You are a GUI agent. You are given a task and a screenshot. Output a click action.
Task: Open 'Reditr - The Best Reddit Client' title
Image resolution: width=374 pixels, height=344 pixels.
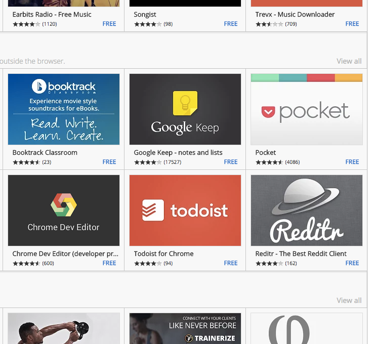tap(301, 253)
